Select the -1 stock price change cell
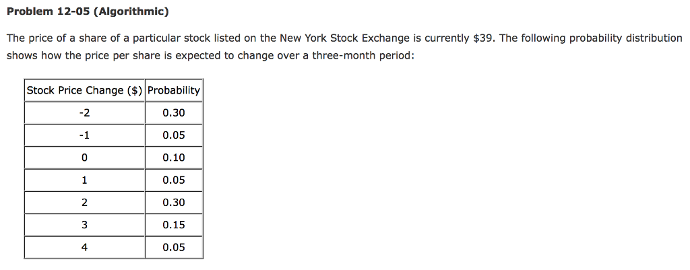This screenshot has height=270, width=690. 84,135
